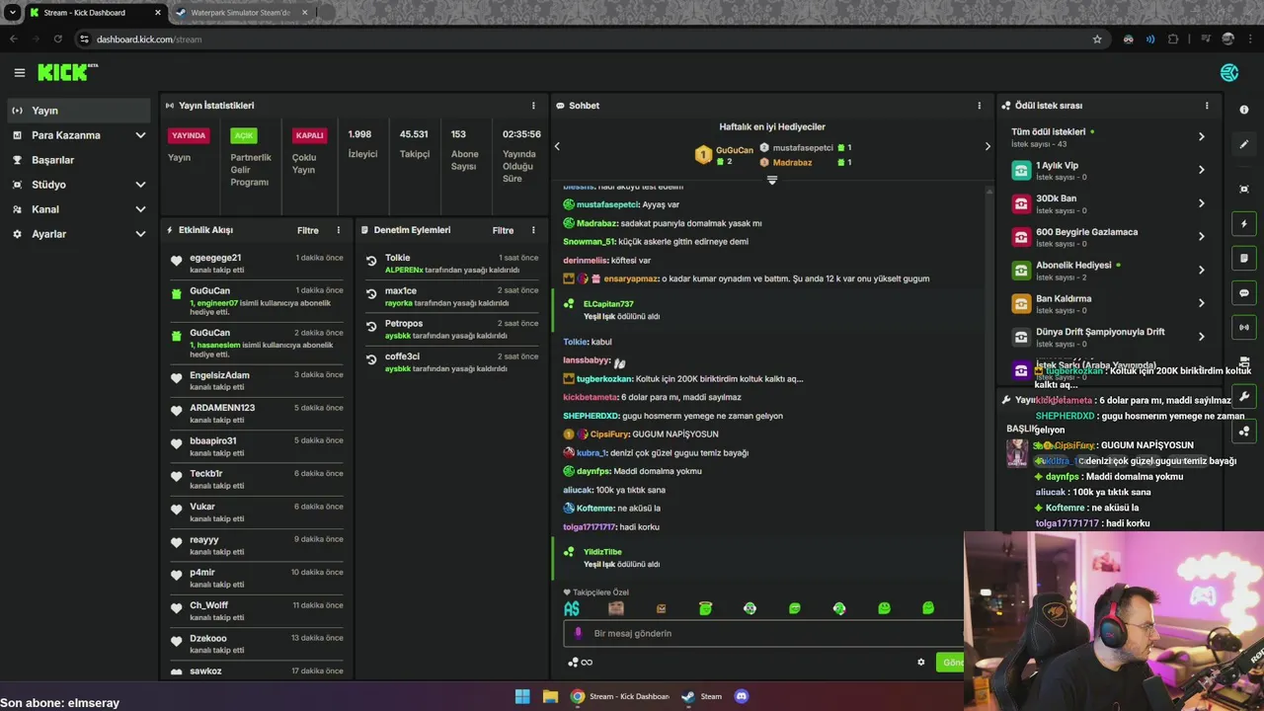Go back in browser history
The width and height of the screenshot is (1264, 711).
14,39
